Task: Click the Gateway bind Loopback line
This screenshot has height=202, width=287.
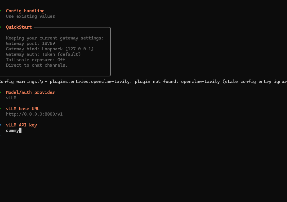Action: click(x=50, y=49)
